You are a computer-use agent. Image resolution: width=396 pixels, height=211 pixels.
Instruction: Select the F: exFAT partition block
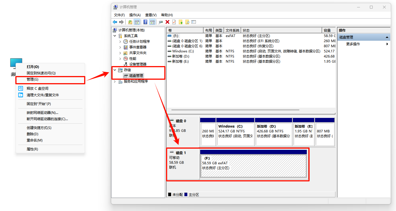[x=253, y=166]
